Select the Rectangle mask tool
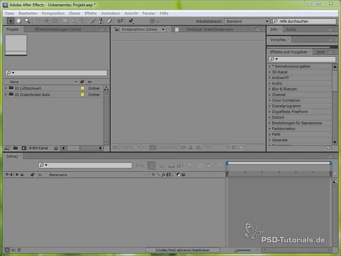The image size is (341, 256). coord(65,21)
